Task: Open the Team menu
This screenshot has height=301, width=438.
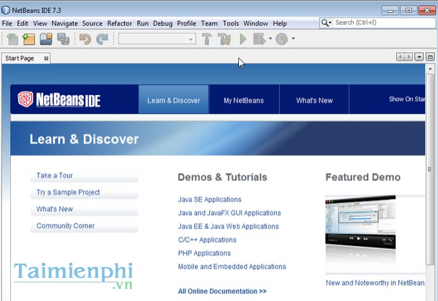Action: point(209,24)
